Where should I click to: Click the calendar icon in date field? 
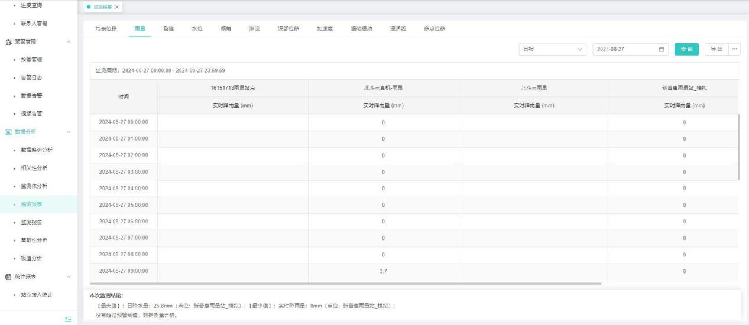[x=662, y=50]
